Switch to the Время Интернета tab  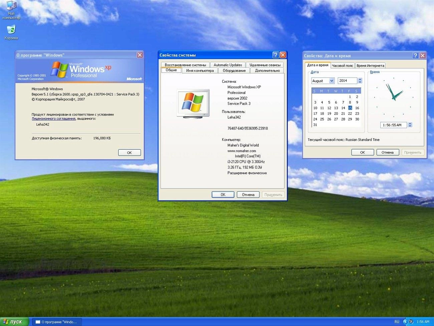[x=370, y=66]
